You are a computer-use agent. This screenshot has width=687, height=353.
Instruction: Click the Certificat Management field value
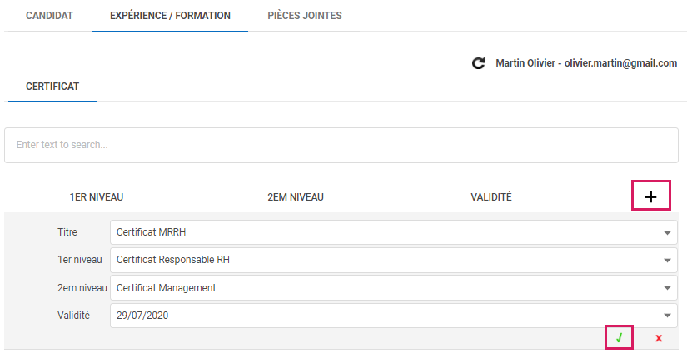click(x=167, y=288)
